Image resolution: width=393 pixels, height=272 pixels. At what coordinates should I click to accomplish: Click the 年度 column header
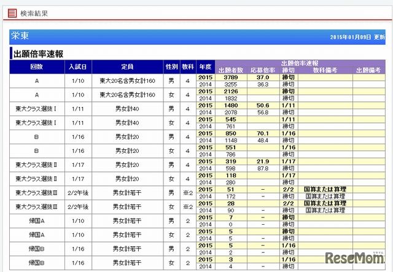click(205, 67)
